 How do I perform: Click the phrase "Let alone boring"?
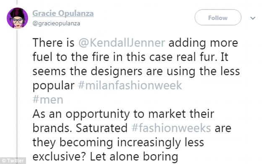pos(134,156)
